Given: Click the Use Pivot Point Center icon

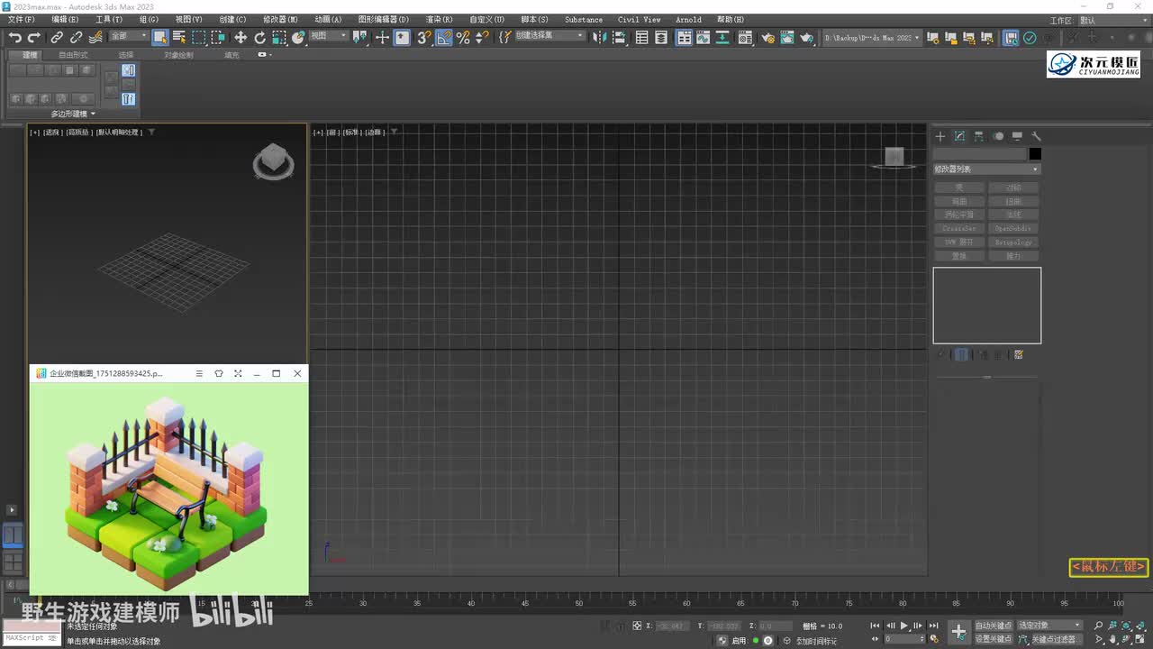Looking at the screenshot, I should (360, 37).
